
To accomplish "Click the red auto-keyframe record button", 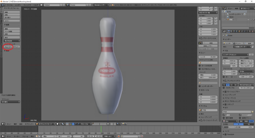I will click(119, 136).
